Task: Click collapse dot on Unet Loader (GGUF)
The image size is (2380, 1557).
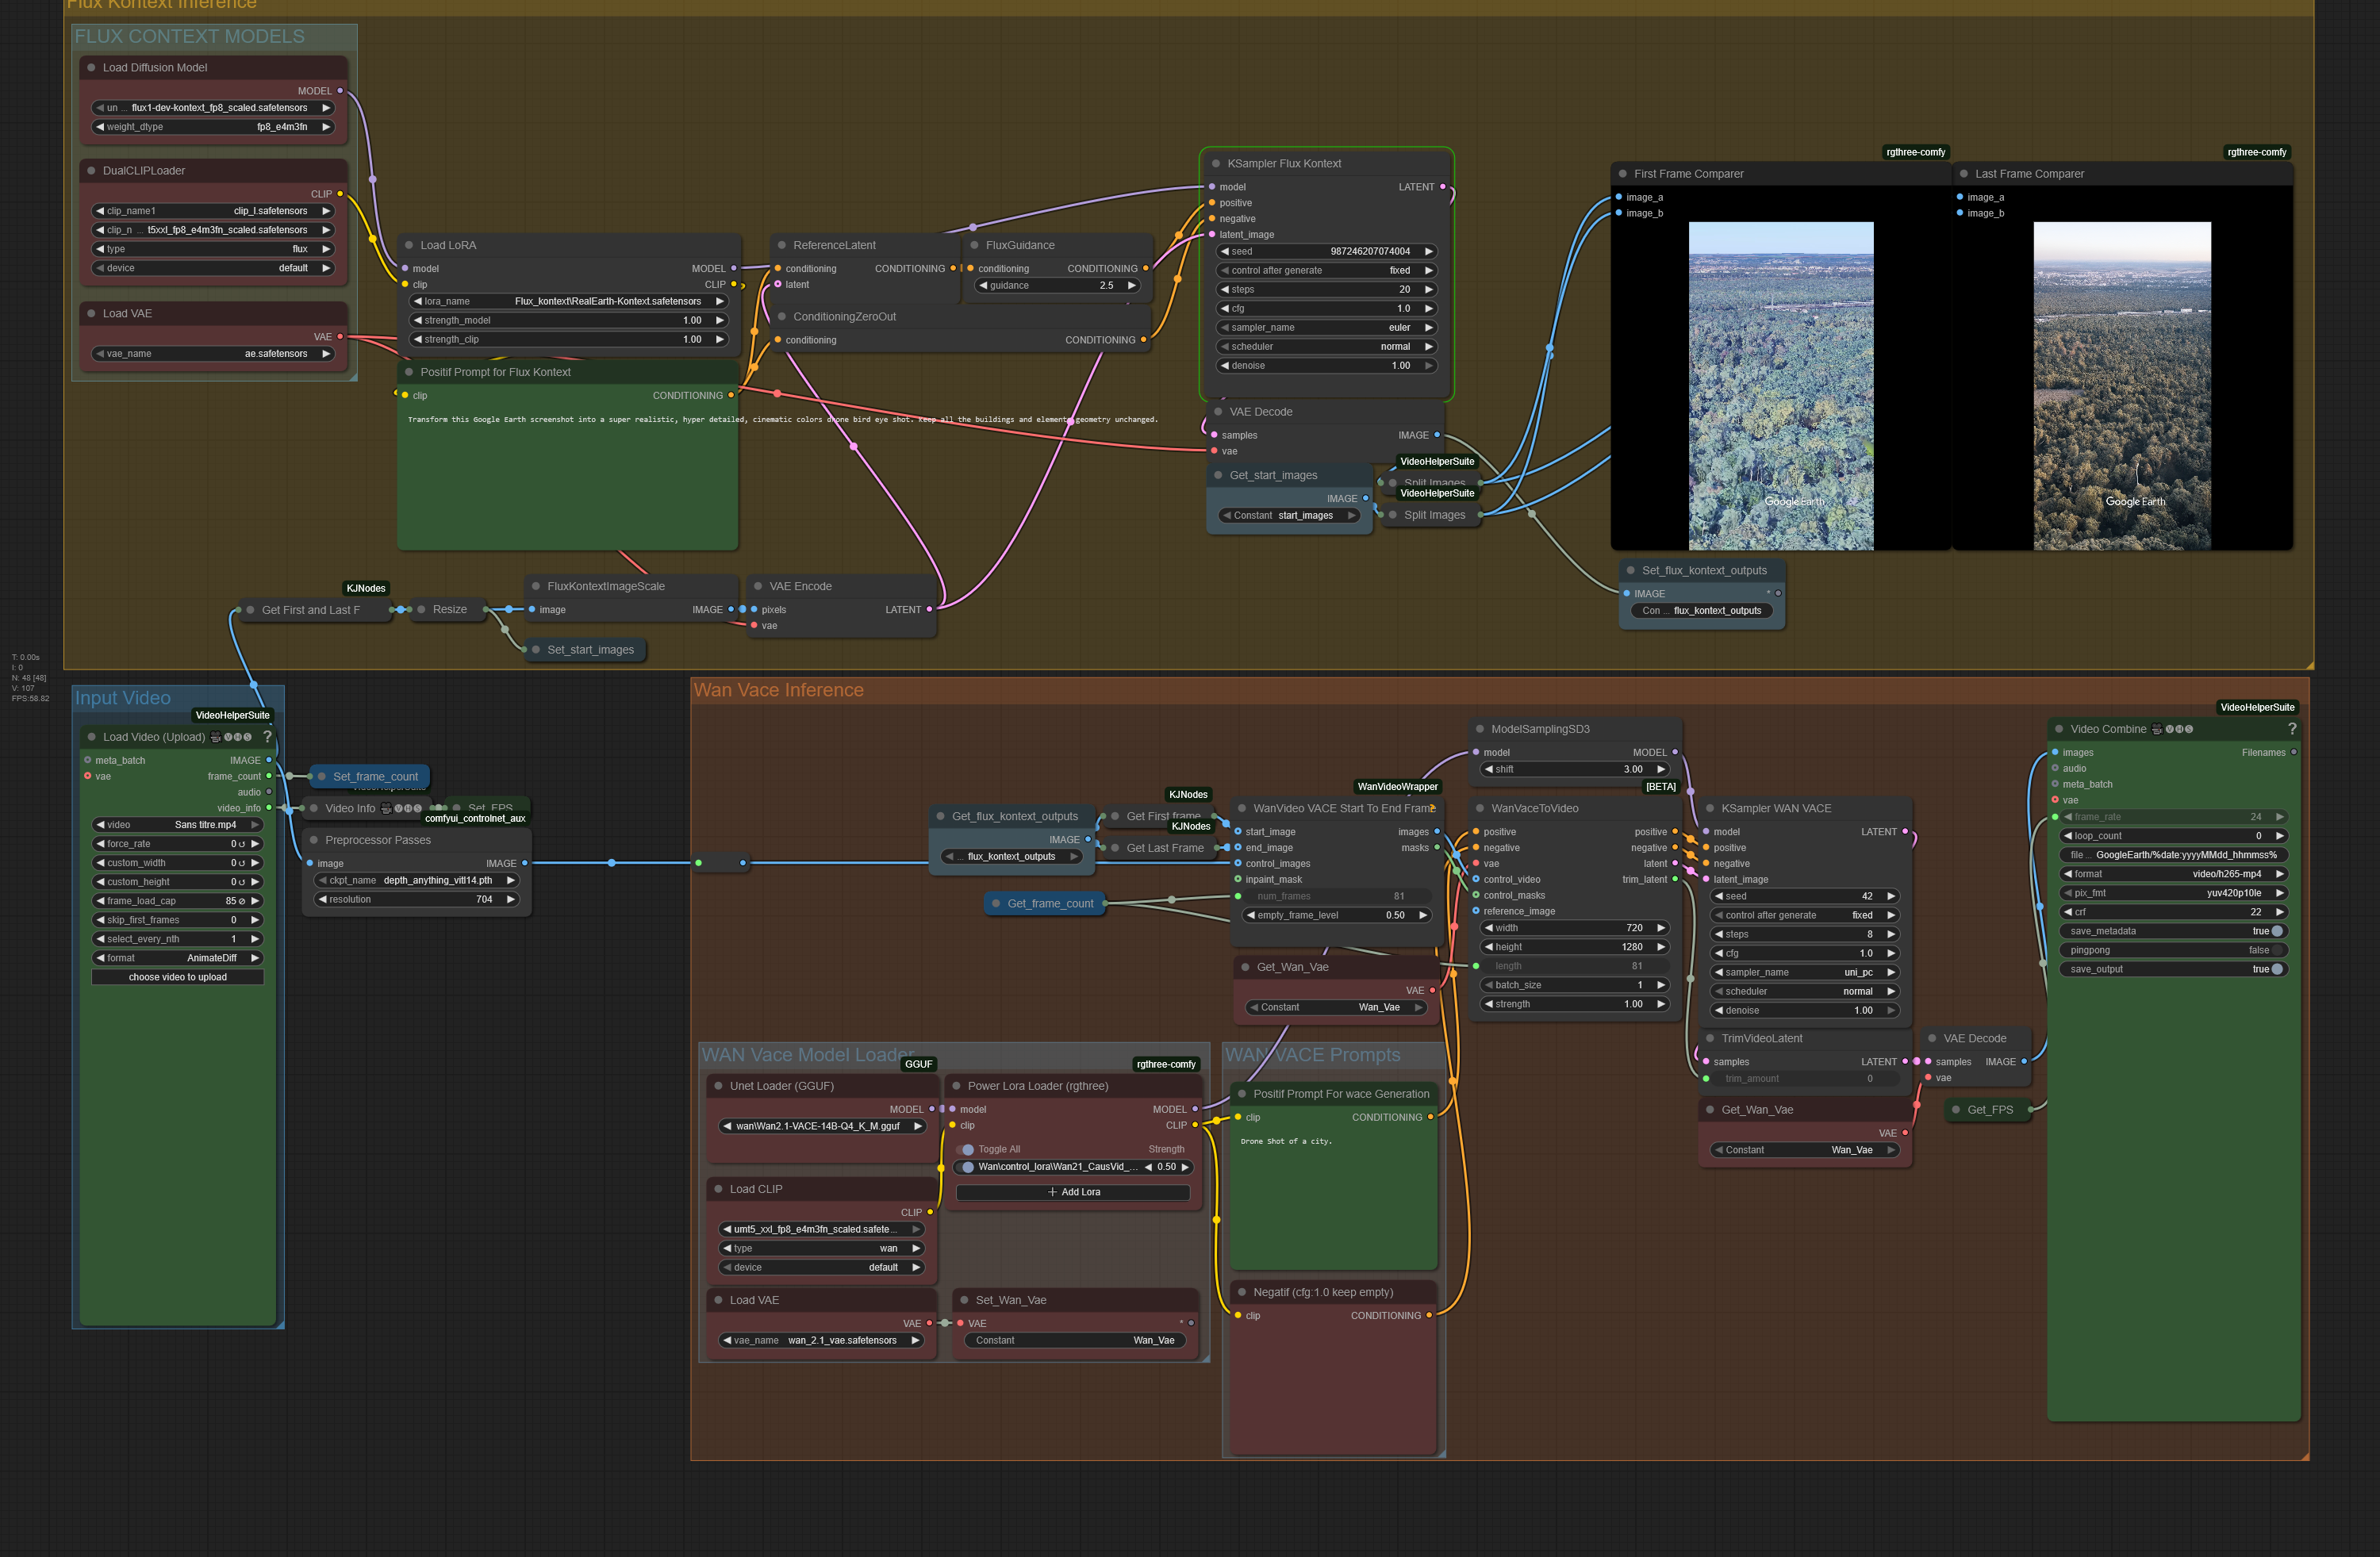Action: point(718,1086)
